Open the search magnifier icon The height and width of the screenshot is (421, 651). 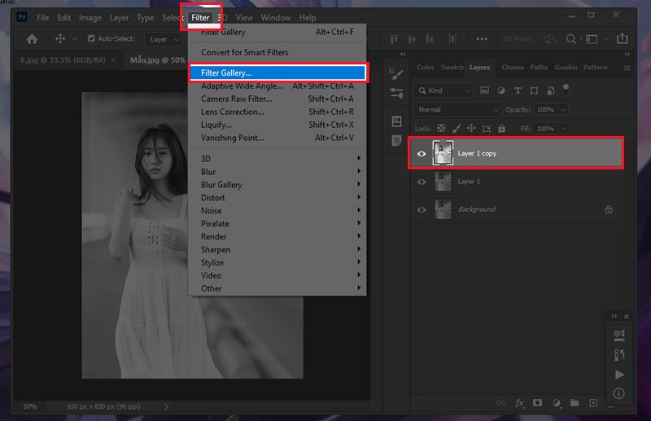coord(571,38)
